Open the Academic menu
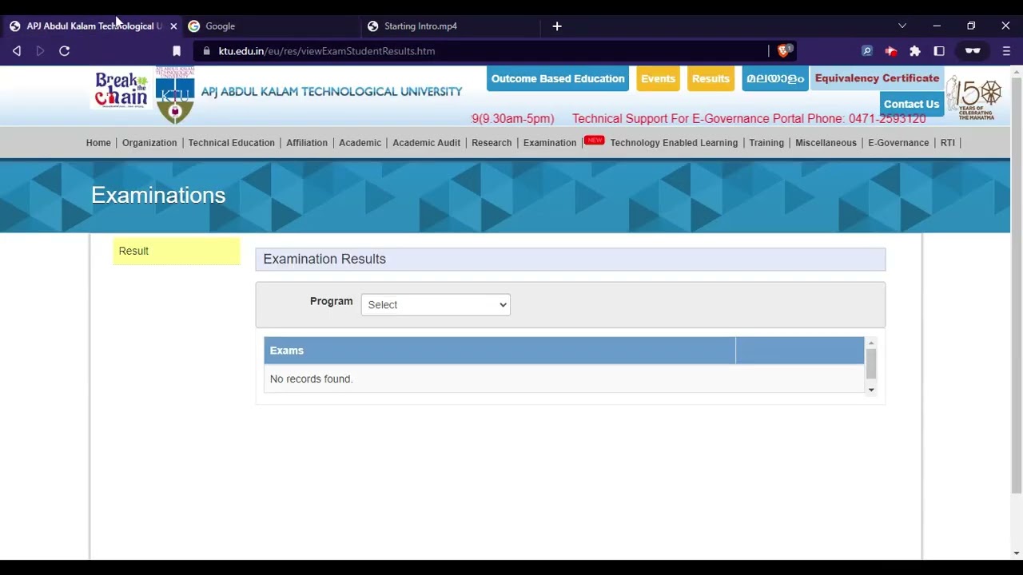The image size is (1023, 575). pos(360,143)
